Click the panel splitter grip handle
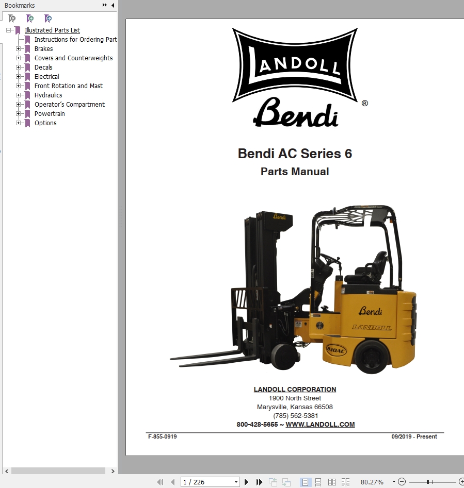The image size is (464, 488). click(120, 217)
